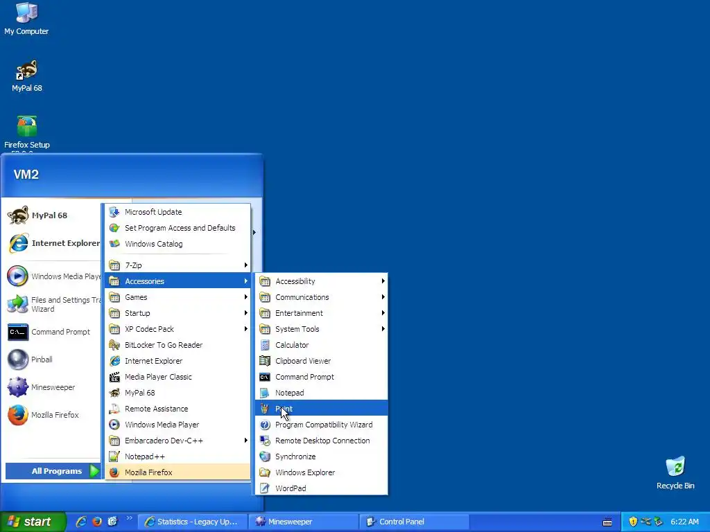Screen dimensions: 710x532
Task: Expand quick launch overflow chevron
Action: (130, 518)
